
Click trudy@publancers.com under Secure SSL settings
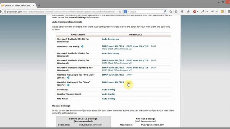[90, 125]
